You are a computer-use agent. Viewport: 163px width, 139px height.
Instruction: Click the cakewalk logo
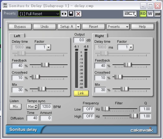(142, 130)
